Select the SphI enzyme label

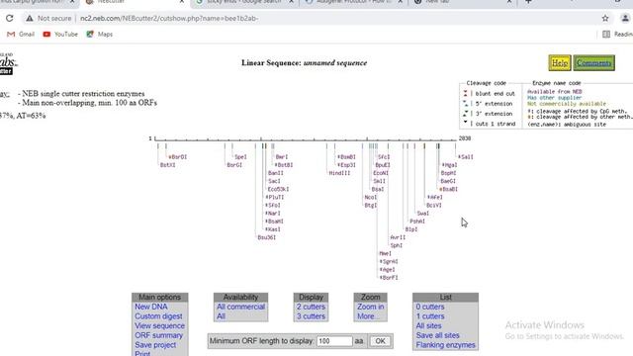[397, 245]
